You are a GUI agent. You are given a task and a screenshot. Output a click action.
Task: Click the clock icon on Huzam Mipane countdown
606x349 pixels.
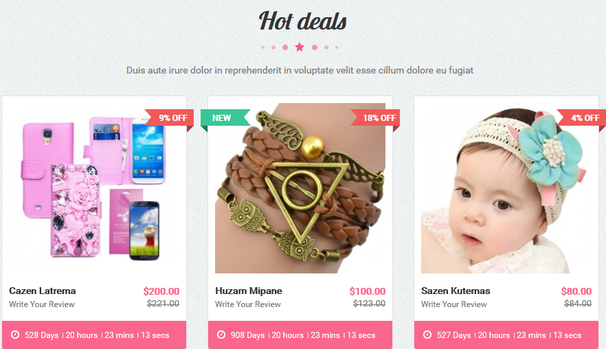click(221, 335)
